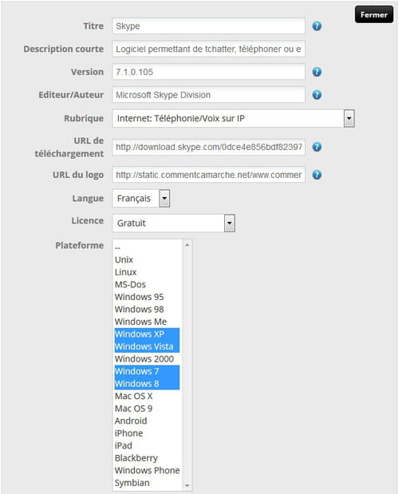The height and width of the screenshot is (494, 399).
Task: Click the help icon beside Version field
Action: pyautogui.click(x=317, y=72)
